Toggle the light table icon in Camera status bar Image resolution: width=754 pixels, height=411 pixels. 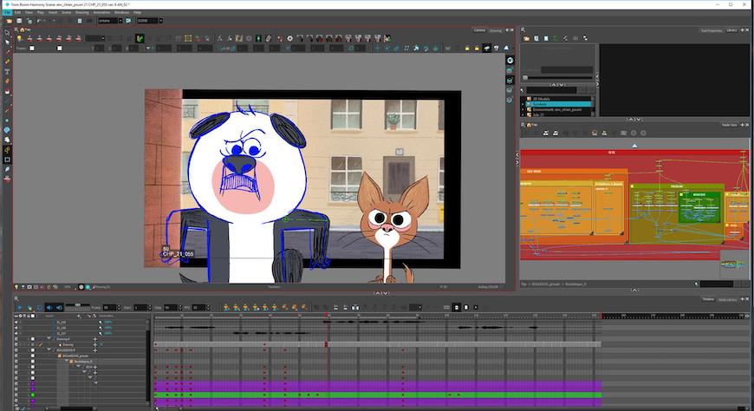tap(16, 287)
